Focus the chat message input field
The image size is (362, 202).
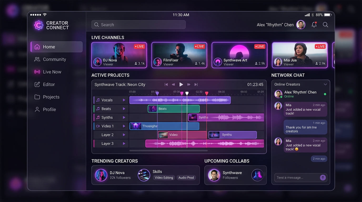297,178
